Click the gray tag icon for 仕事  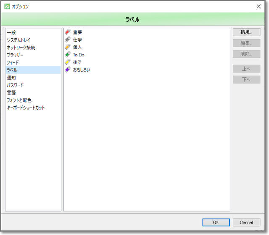coord(68,40)
